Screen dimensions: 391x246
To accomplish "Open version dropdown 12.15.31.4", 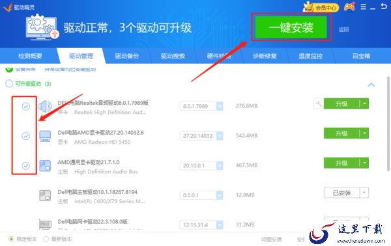I will [x=220, y=225].
